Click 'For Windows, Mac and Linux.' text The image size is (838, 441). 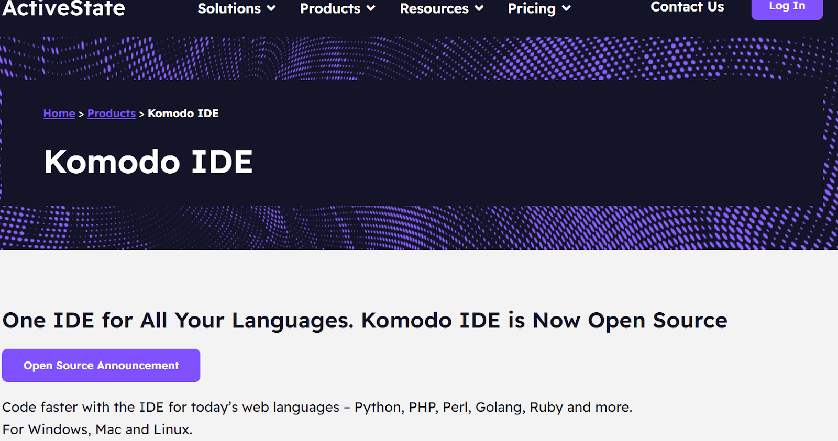tap(97, 429)
